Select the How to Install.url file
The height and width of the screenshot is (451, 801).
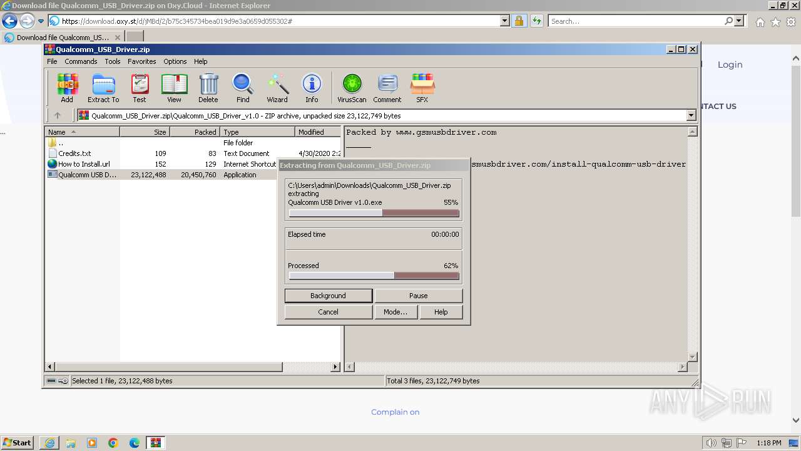coord(194,164)
